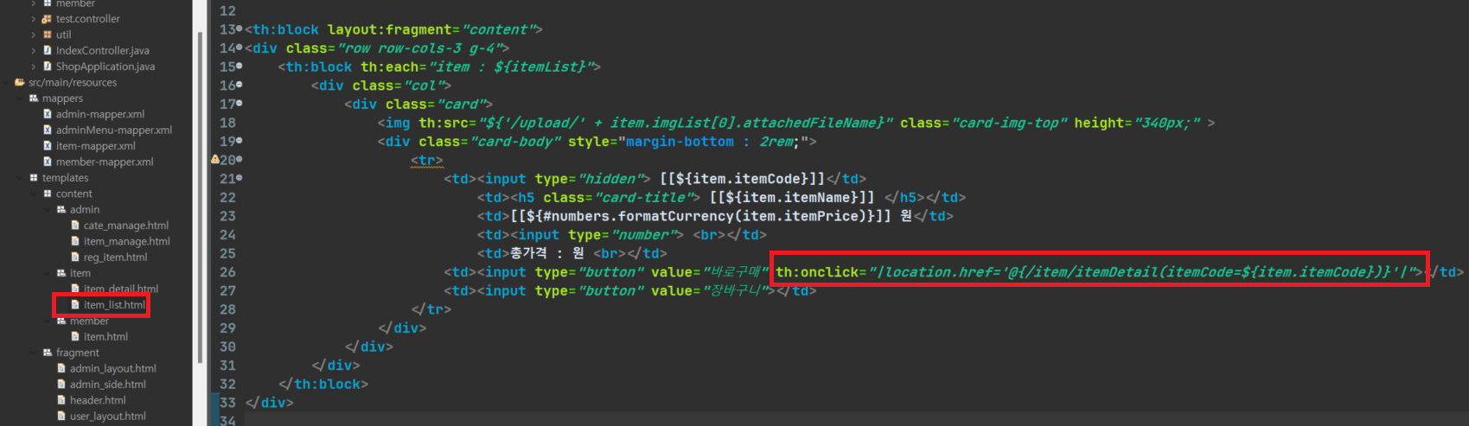Viewport: 1469px width, 426px height.
Task: Select item_list.html in the project tree
Action: click(x=114, y=305)
